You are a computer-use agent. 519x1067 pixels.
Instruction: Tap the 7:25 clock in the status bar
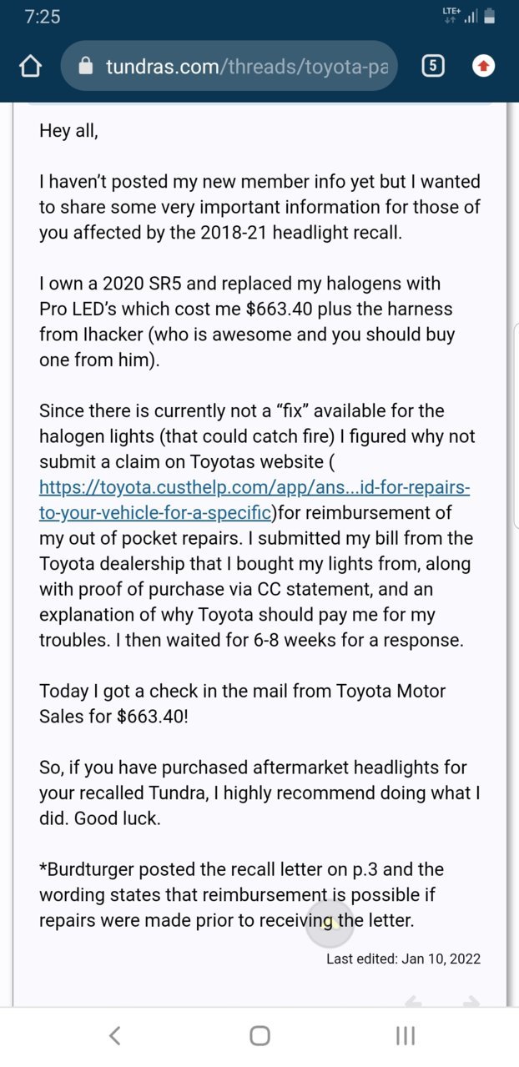[x=42, y=17]
